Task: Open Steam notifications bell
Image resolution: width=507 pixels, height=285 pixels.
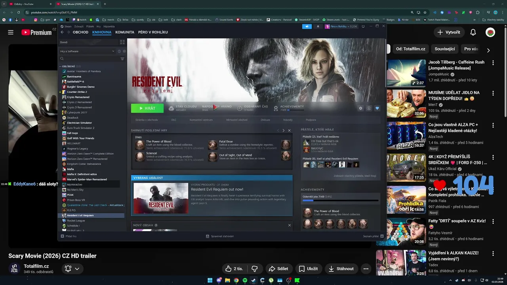Action: [318, 27]
